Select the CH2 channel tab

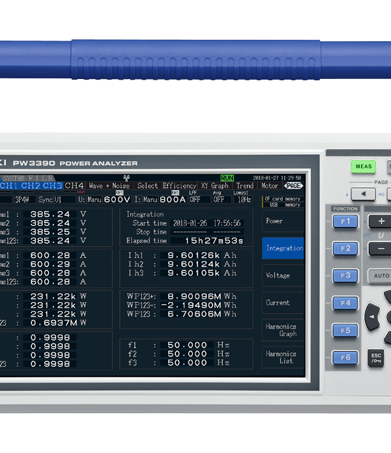point(30,185)
